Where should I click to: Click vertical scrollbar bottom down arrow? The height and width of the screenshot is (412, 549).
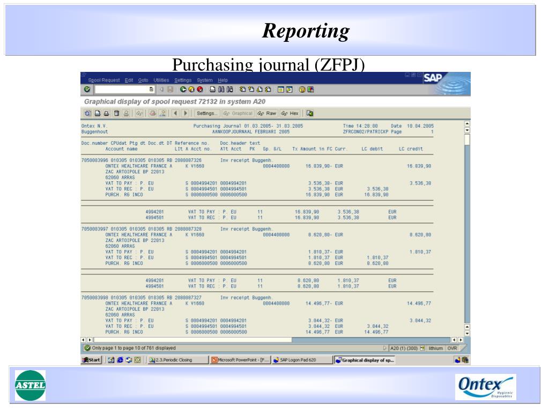tap(467, 333)
